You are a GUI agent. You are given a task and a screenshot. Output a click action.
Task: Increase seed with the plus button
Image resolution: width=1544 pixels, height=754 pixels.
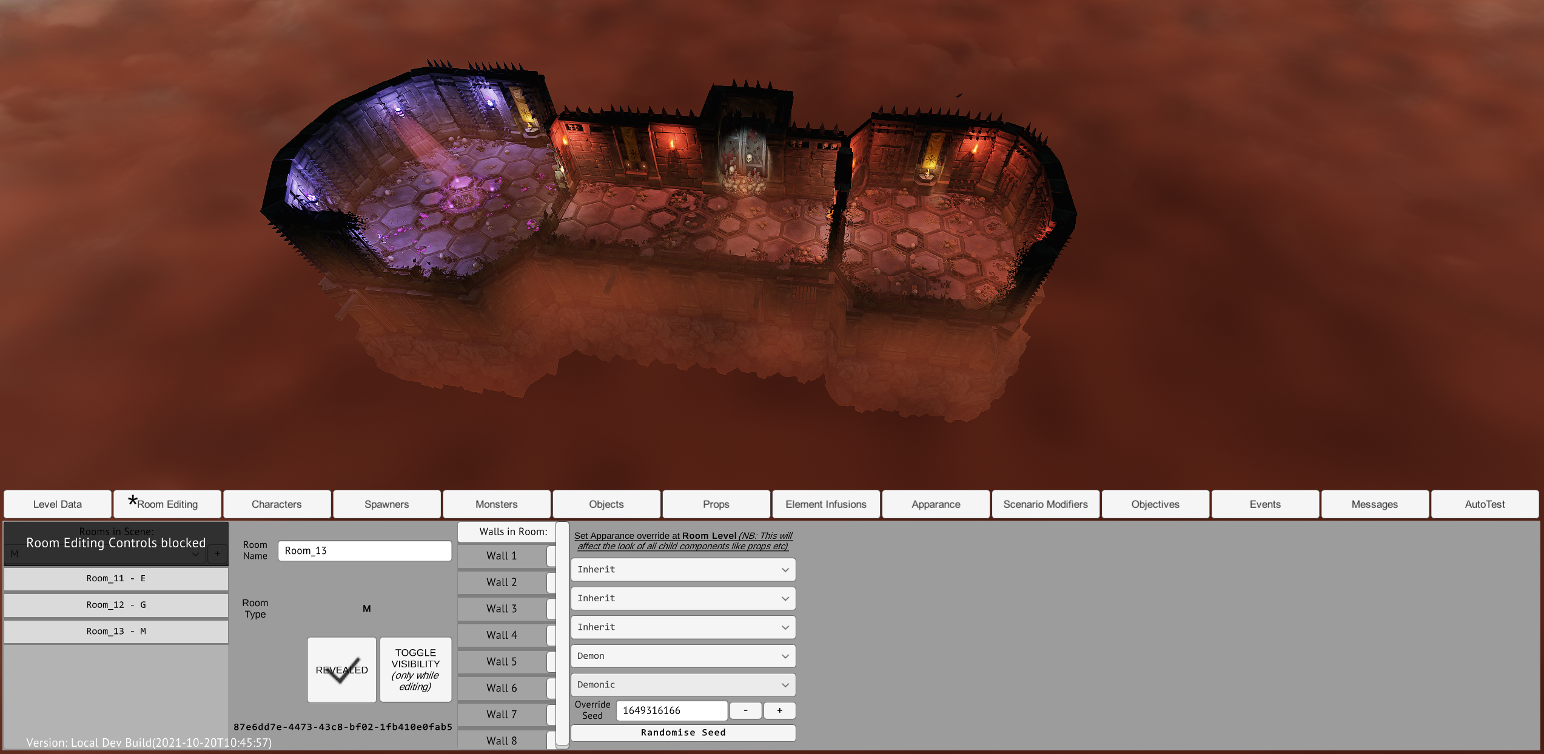(779, 710)
